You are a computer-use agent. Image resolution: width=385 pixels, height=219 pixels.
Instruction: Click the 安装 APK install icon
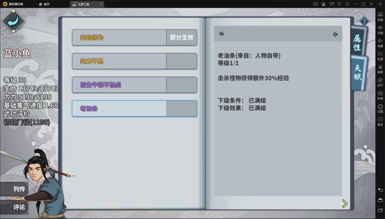pos(380,95)
